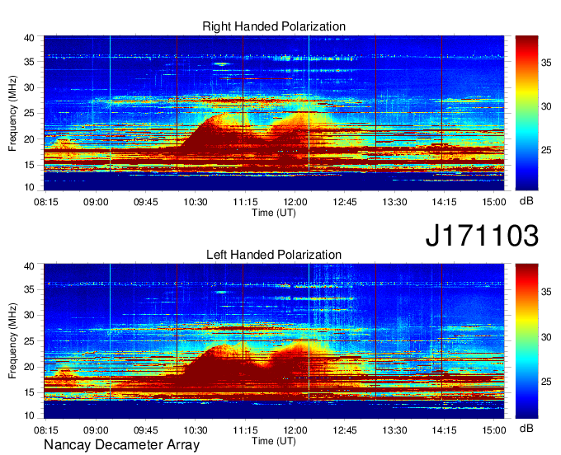The height and width of the screenshot is (455, 561).
Task: Click the 15 MHz tick of Left Handed plot
Action: click(29, 393)
